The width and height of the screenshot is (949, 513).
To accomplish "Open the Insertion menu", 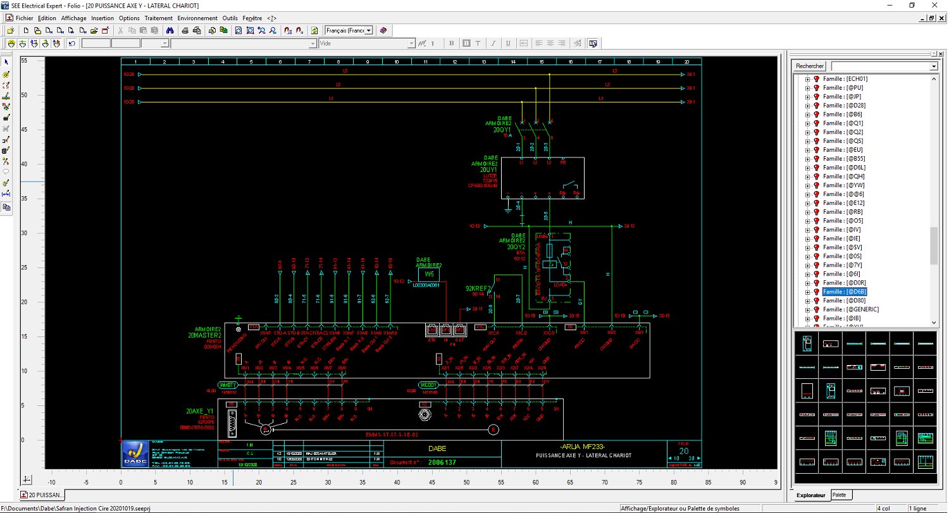I will pyautogui.click(x=102, y=18).
